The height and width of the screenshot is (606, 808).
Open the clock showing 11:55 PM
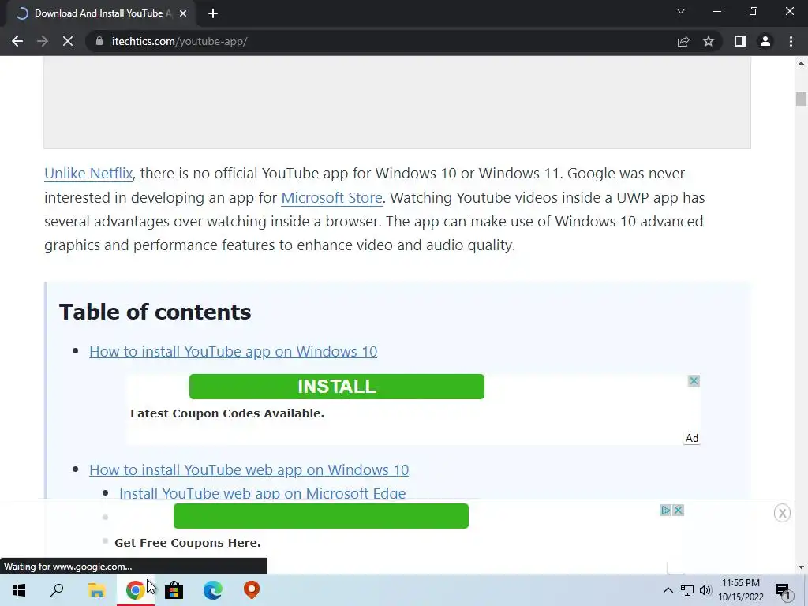(x=740, y=590)
